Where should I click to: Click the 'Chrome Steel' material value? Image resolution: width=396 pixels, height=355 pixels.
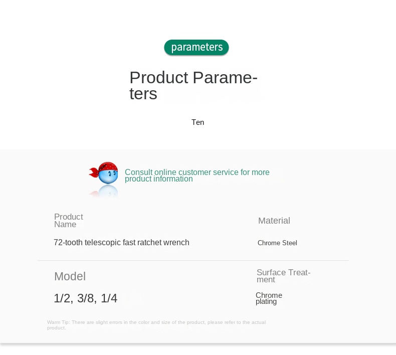(x=277, y=243)
